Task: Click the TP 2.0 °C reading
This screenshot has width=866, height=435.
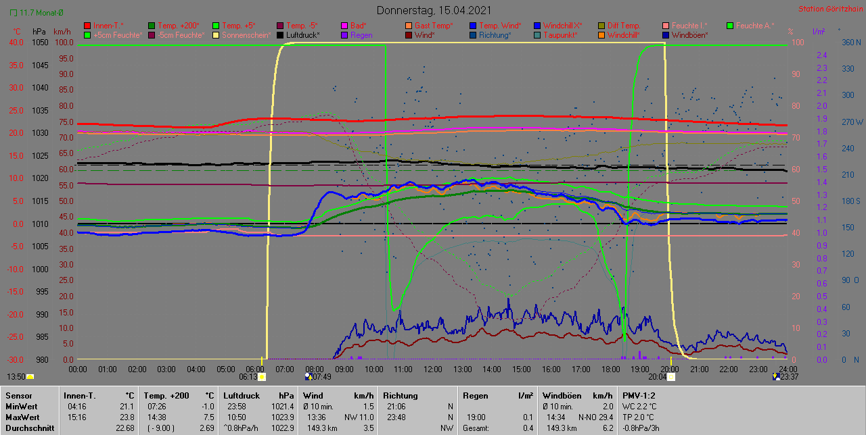Action: click(639, 417)
